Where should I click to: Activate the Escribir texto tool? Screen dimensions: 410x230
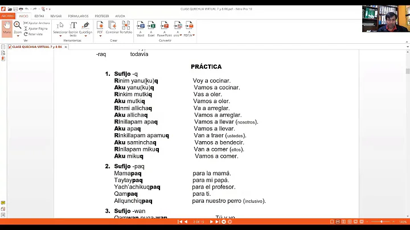point(73,28)
